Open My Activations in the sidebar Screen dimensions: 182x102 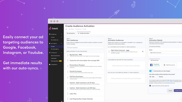[55, 49]
